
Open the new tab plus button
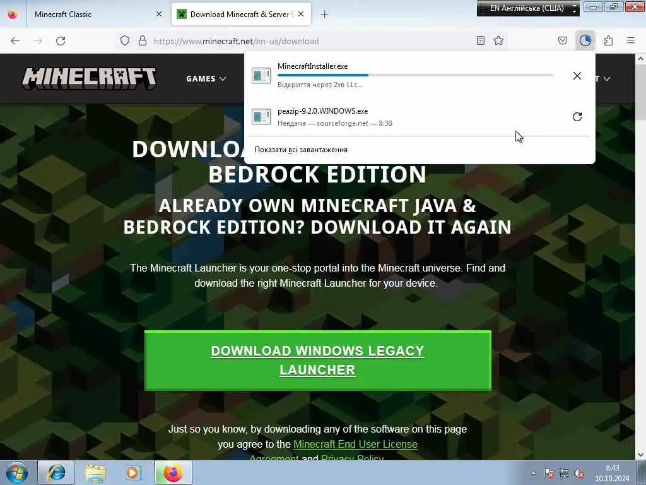325,15
